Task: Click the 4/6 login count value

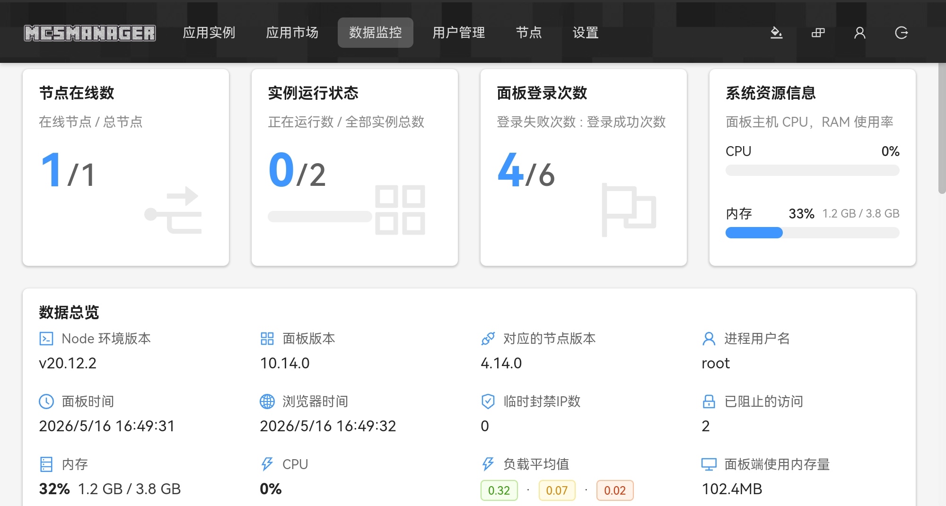Action: click(x=526, y=170)
